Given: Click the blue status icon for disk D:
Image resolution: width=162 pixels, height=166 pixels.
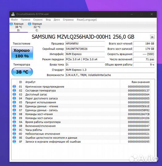Looking at the screenshot, I should click(x=11, y=24).
